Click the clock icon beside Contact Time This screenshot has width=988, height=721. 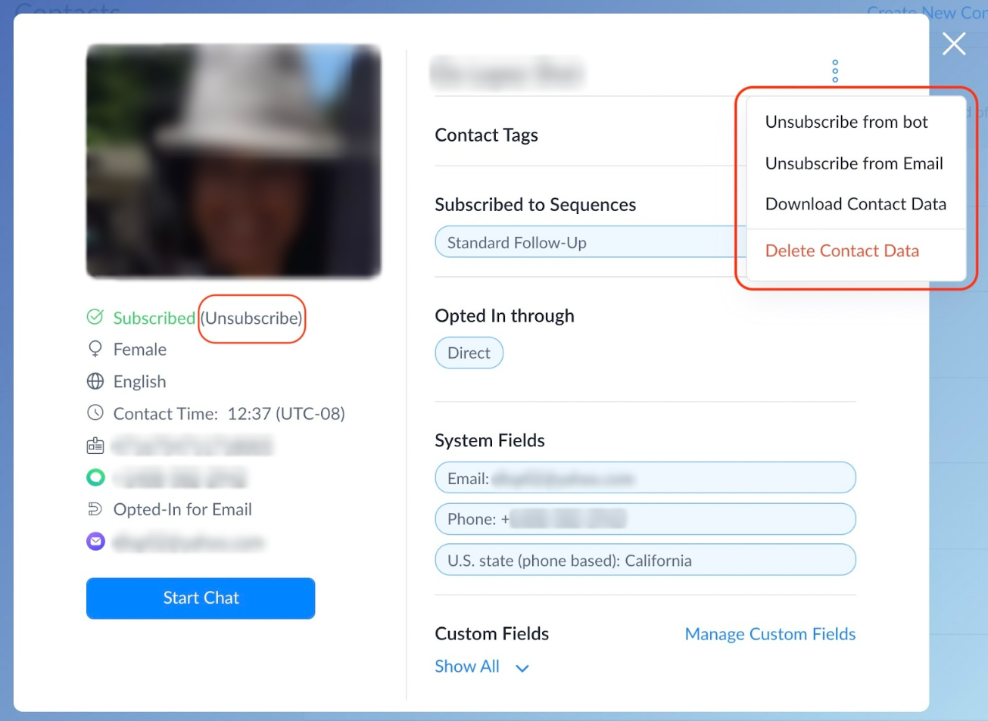click(95, 413)
